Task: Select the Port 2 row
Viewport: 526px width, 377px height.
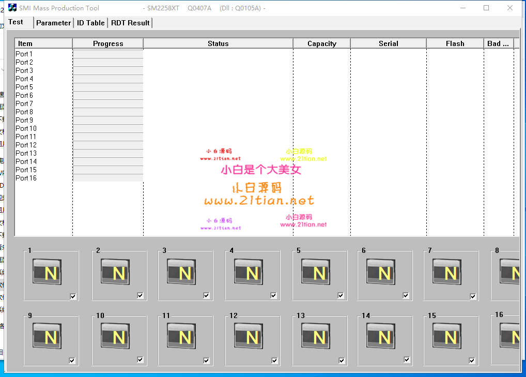Action: click(x=24, y=63)
